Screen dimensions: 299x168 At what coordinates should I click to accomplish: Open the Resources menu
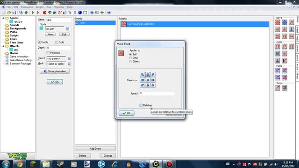[x=27, y=7]
